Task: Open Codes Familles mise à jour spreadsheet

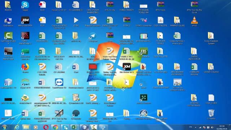Action: [x=177, y=38]
